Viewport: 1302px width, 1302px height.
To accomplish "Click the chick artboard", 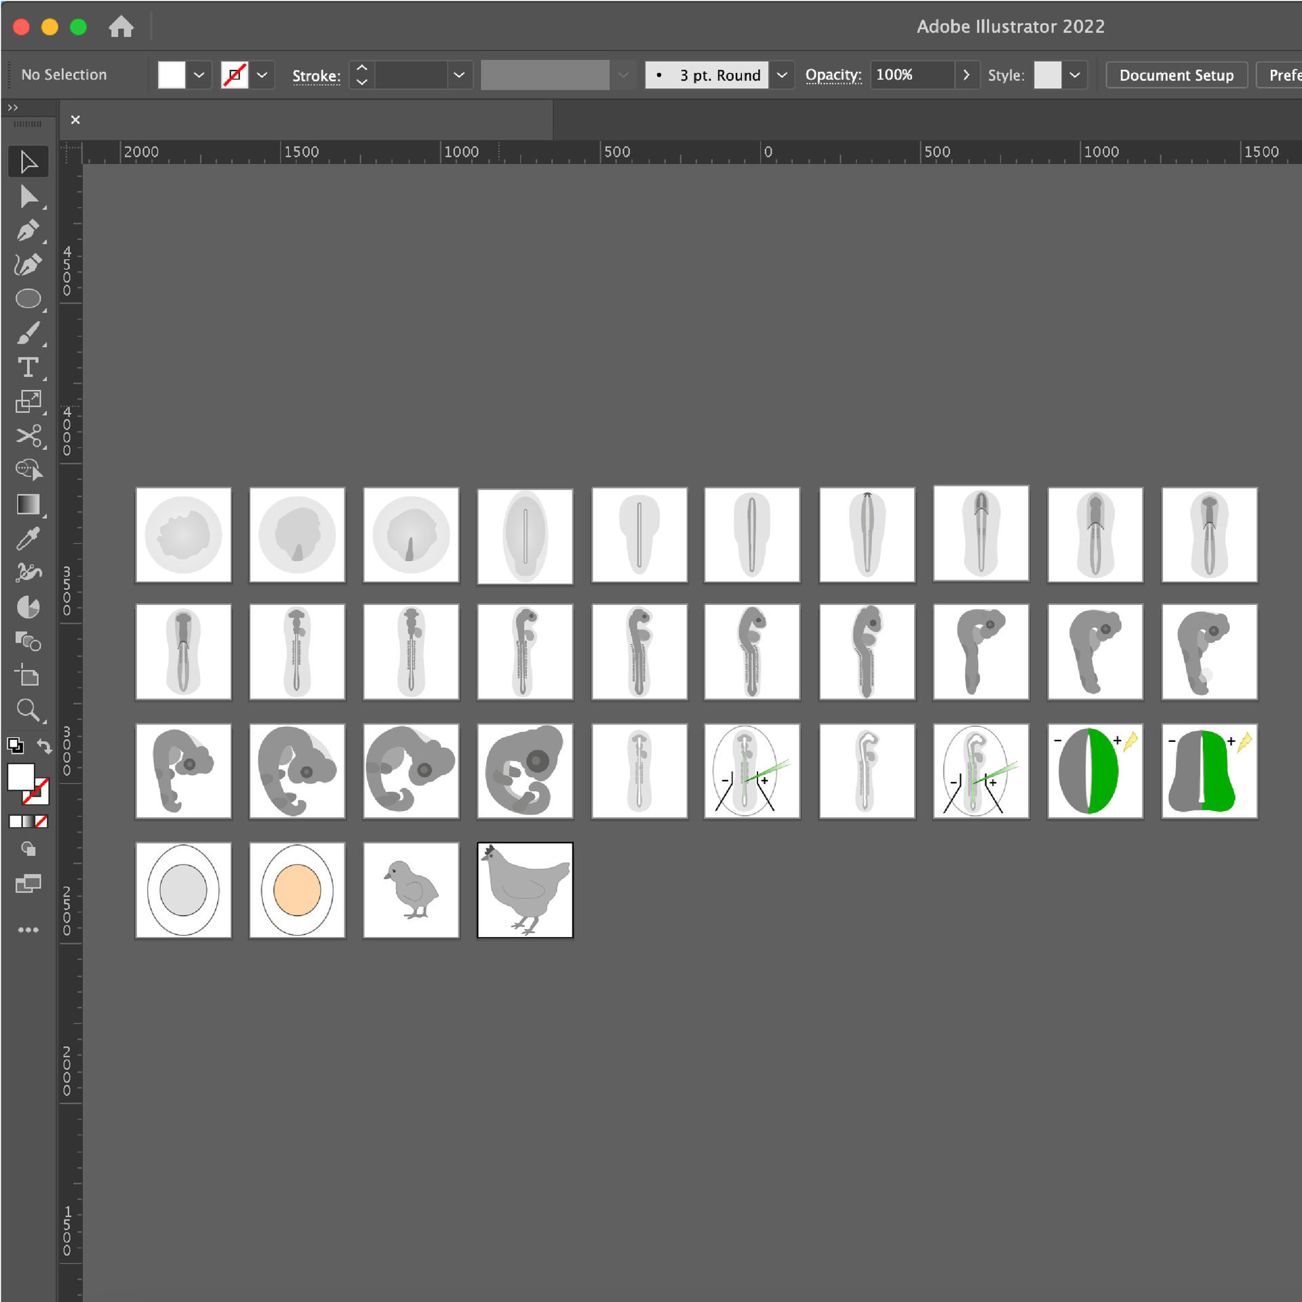I will (411, 890).
